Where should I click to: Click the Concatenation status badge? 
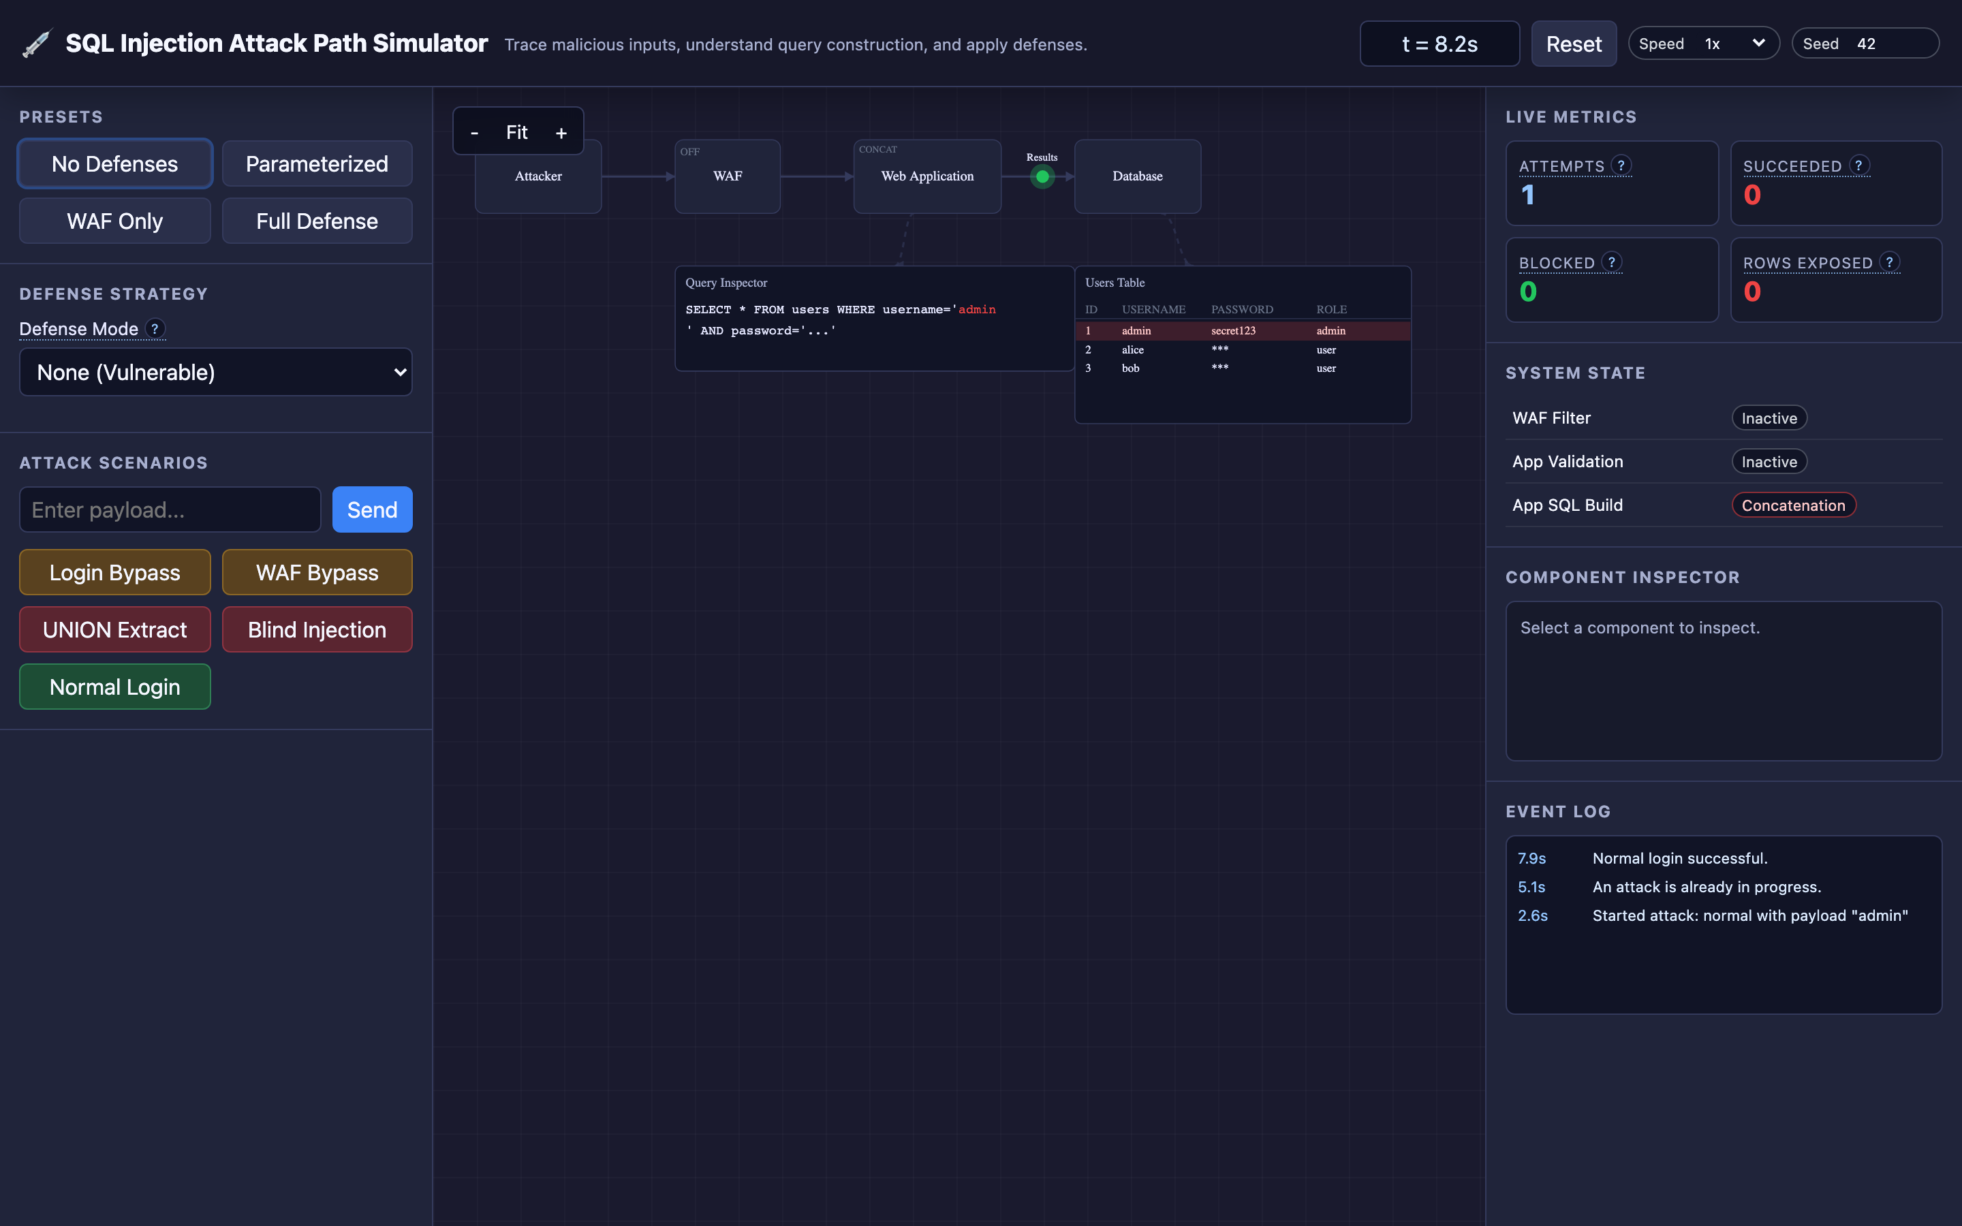point(1793,505)
